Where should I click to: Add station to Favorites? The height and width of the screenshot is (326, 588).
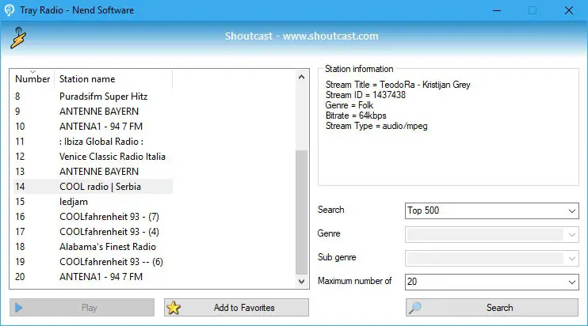coord(236,308)
